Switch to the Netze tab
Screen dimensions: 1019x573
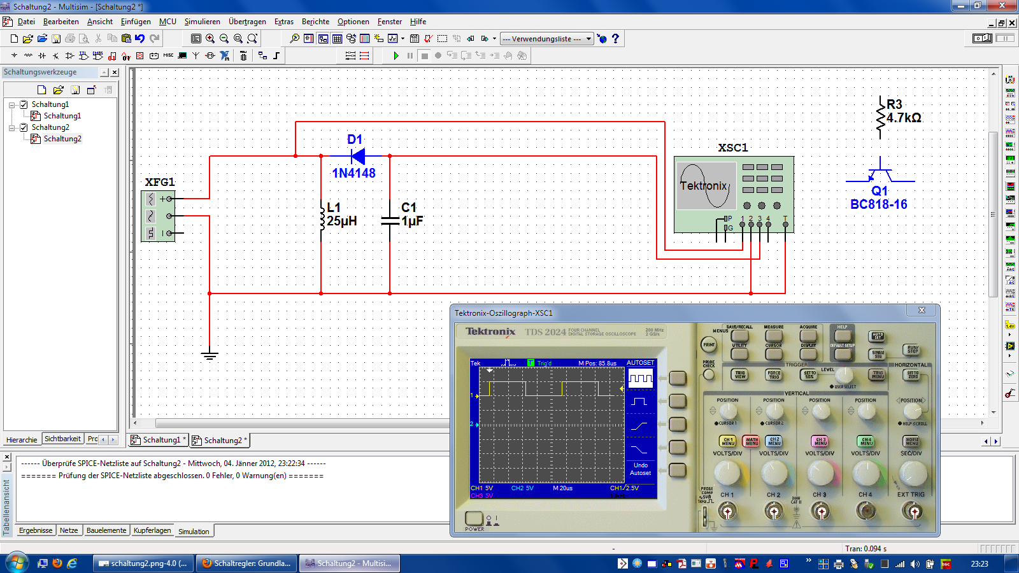coord(69,530)
